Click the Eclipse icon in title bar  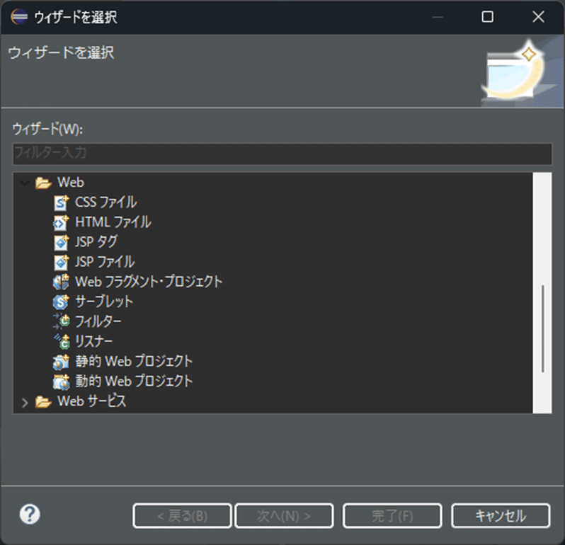tap(19, 16)
